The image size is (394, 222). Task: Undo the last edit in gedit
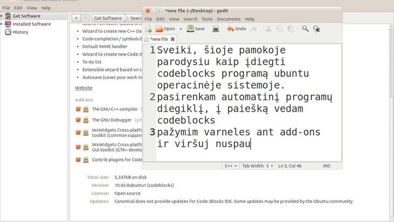pyautogui.click(x=236, y=29)
